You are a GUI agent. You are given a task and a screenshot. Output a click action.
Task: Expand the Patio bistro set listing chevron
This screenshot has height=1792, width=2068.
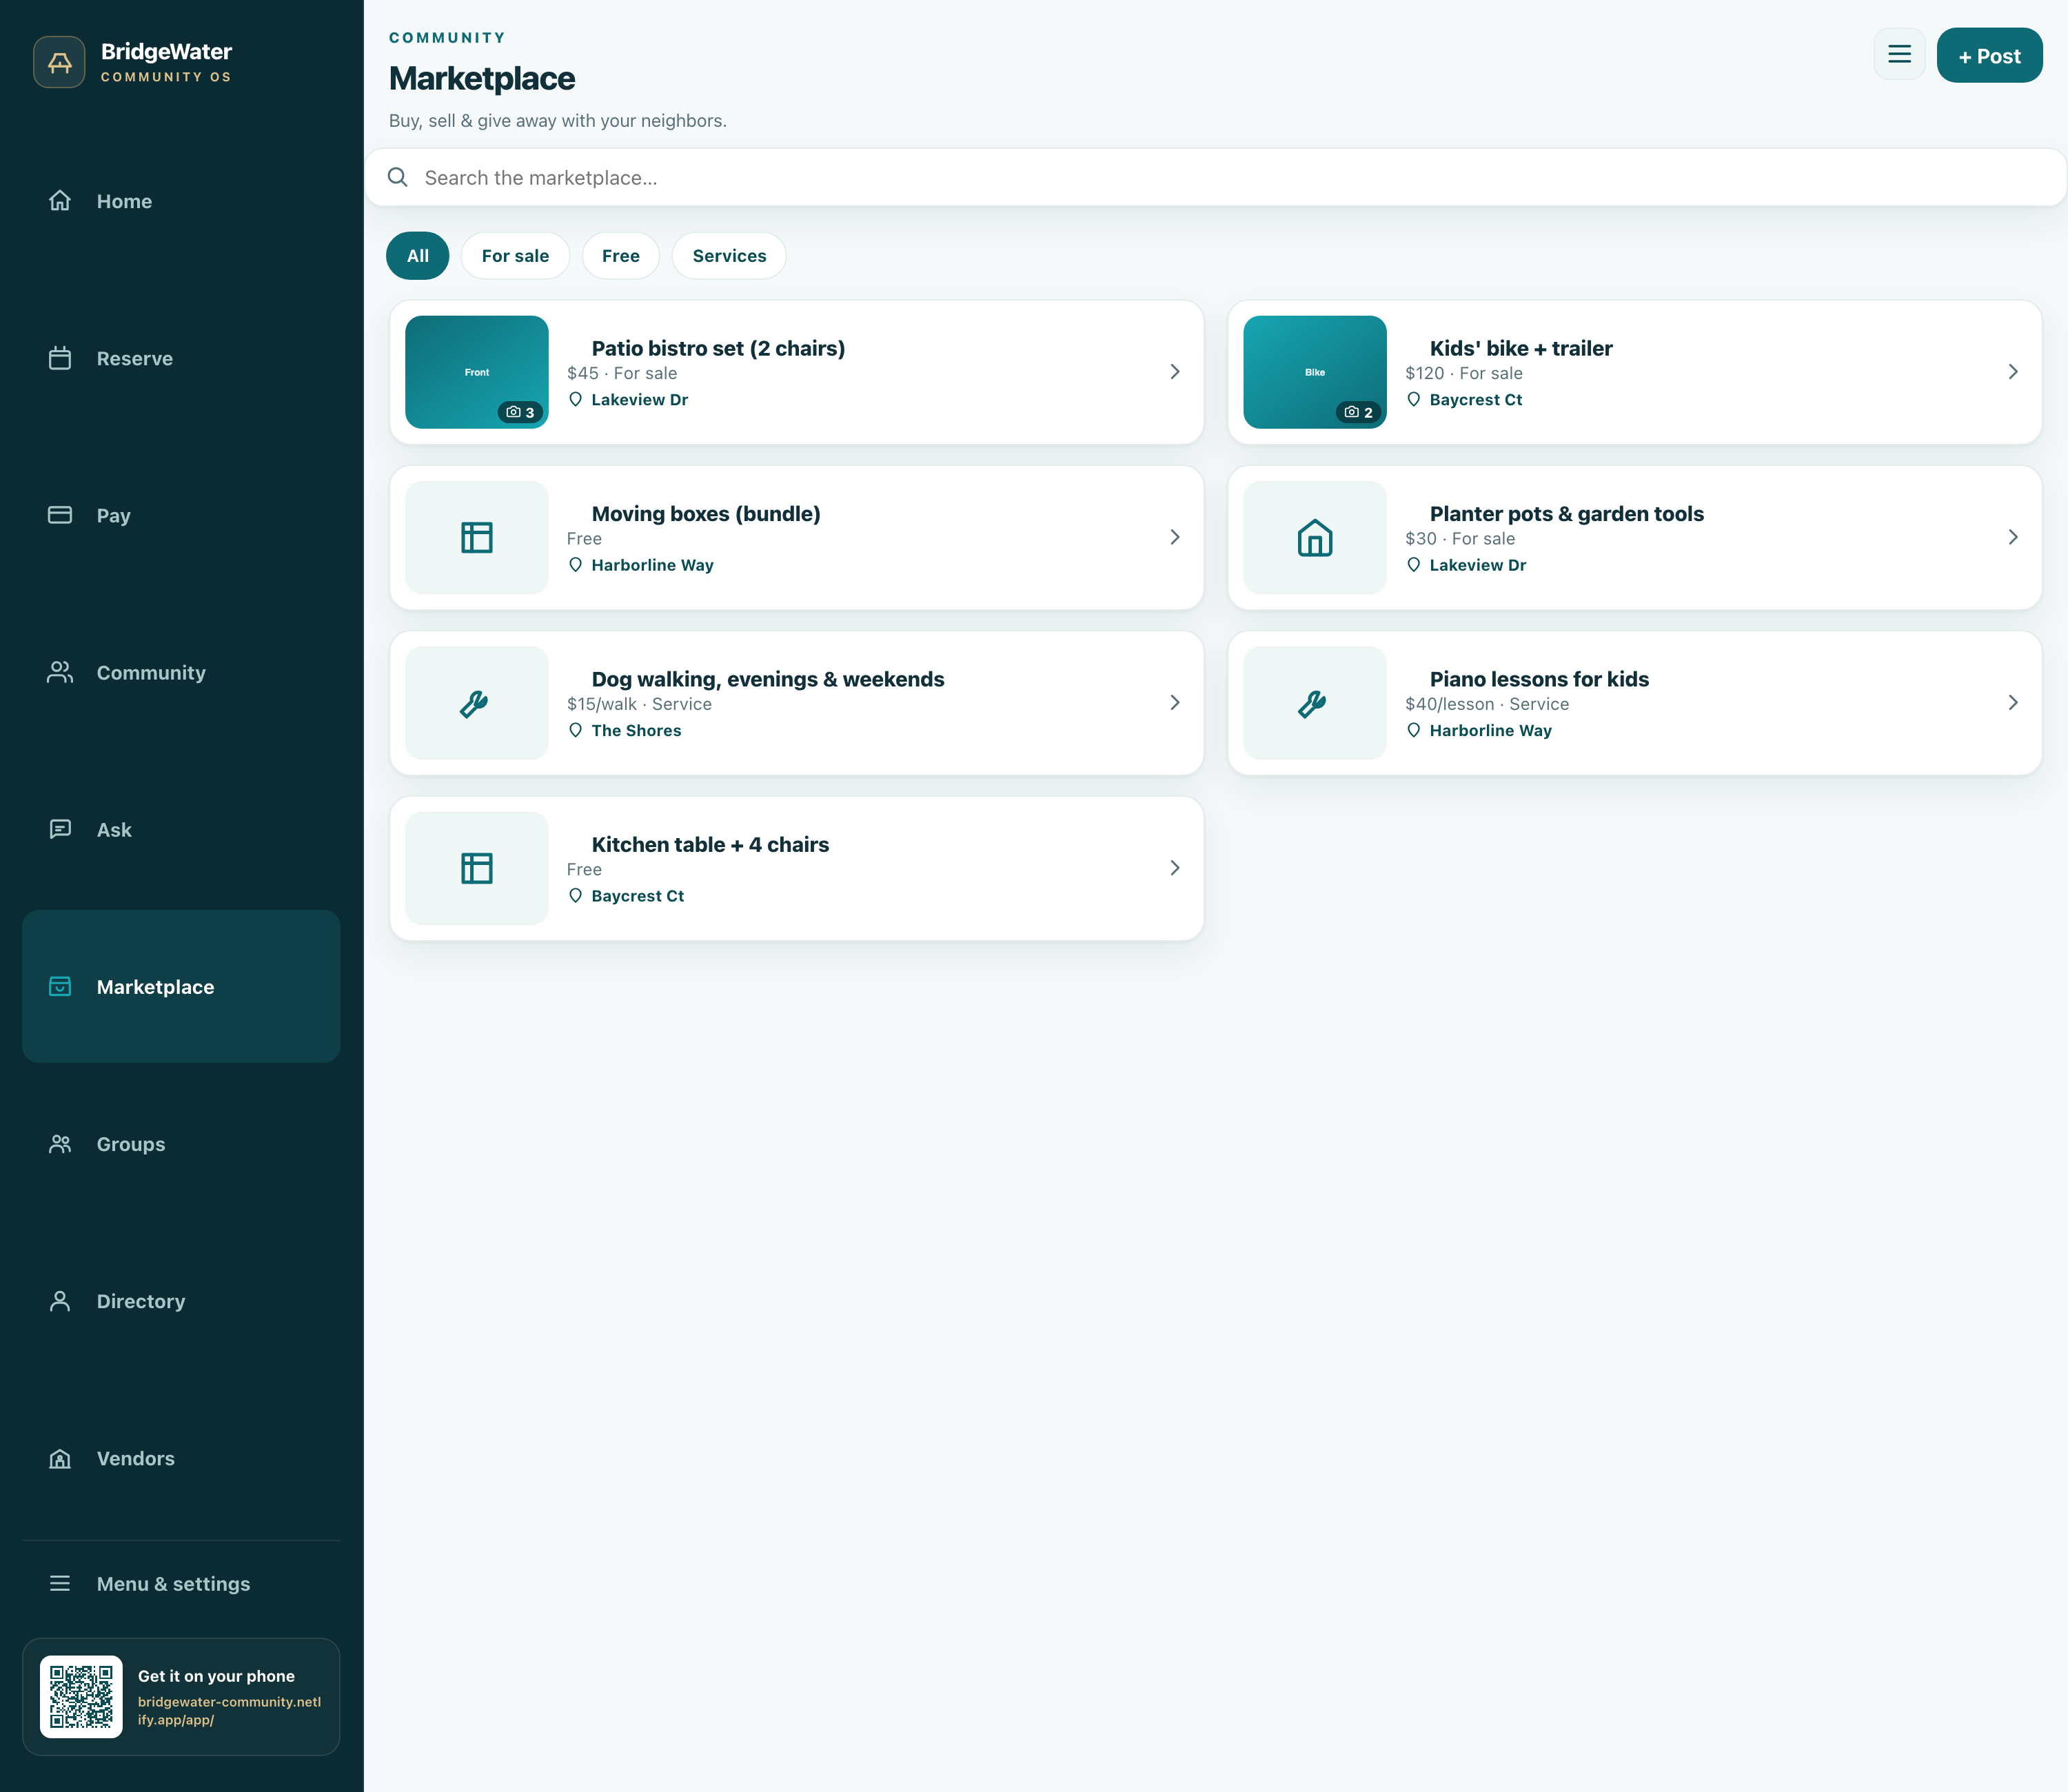(1175, 372)
